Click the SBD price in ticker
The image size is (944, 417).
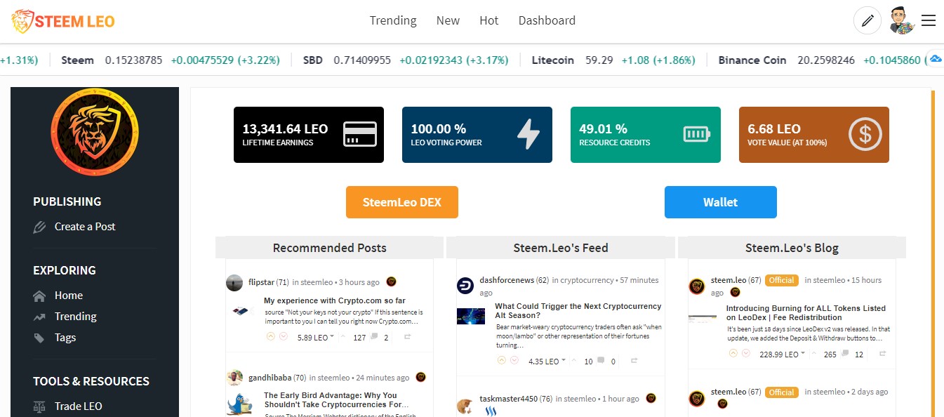coord(362,60)
